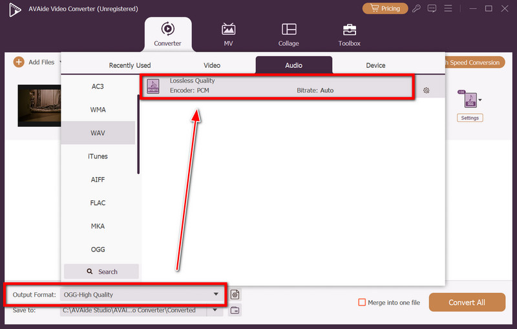Open the hamburger menu icon

pyautogui.click(x=448, y=8)
